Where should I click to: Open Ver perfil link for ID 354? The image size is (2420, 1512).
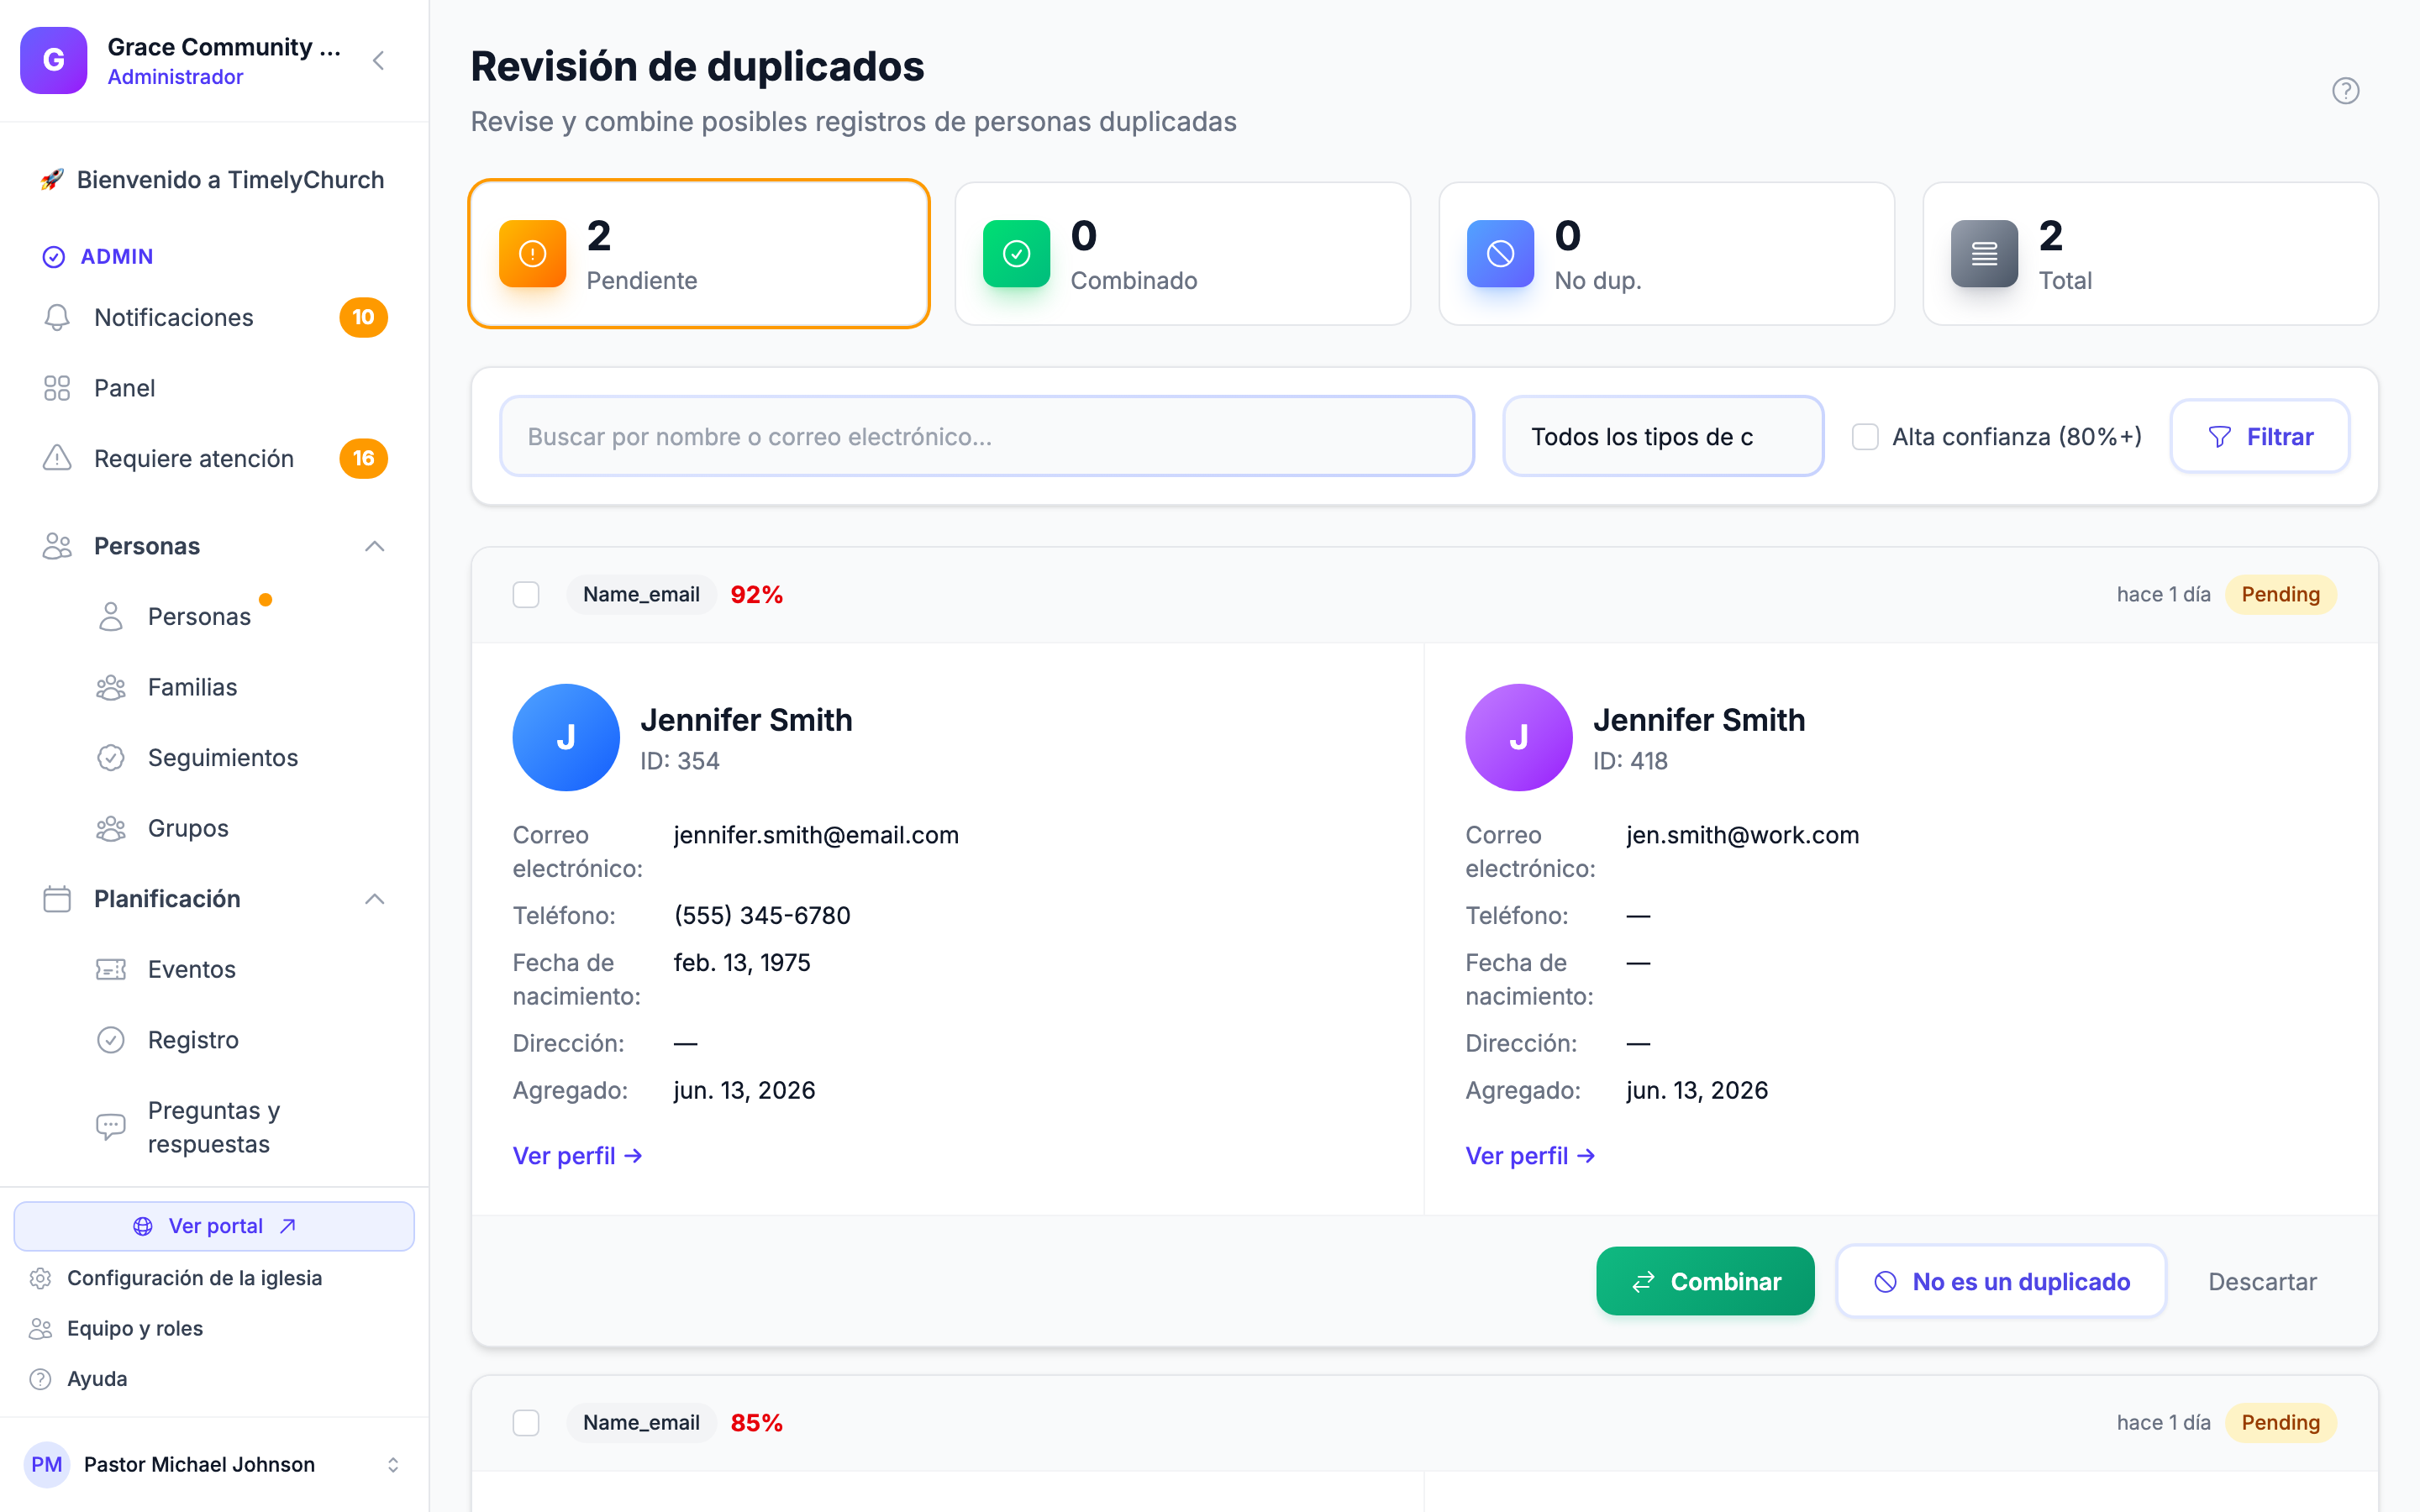click(x=577, y=1156)
